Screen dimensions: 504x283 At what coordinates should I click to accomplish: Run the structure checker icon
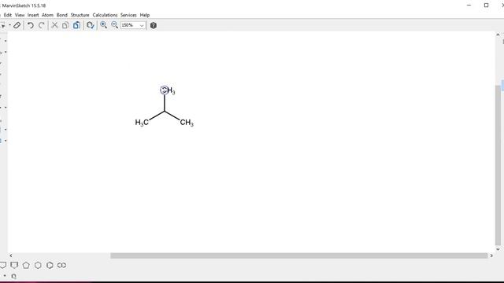(x=91, y=25)
